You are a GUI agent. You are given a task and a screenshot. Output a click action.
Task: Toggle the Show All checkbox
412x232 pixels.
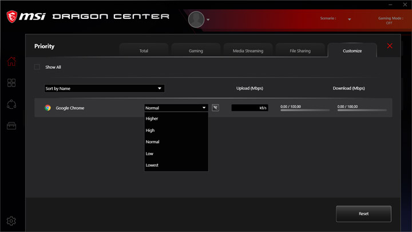37,67
